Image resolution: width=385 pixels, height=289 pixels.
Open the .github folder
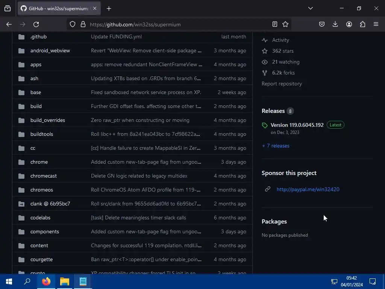tap(38, 37)
